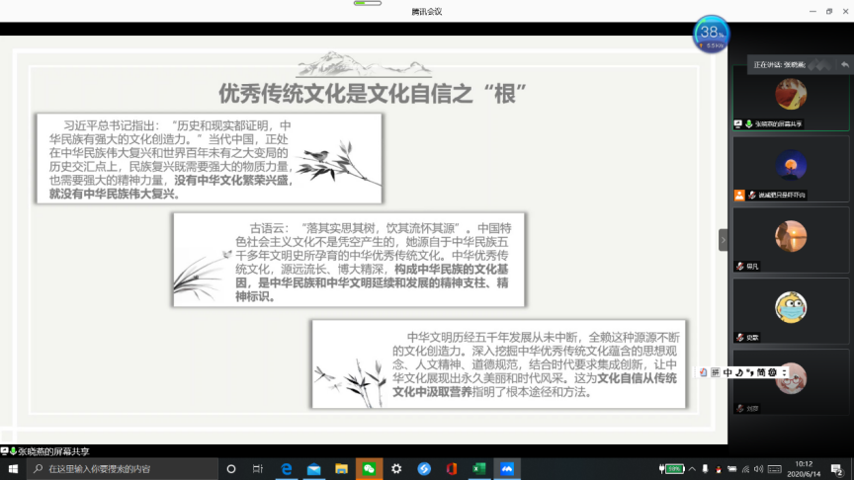Viewport: 854px width, 480px height.
Task: Open the Windows Start menu
Action: [12, 468]
